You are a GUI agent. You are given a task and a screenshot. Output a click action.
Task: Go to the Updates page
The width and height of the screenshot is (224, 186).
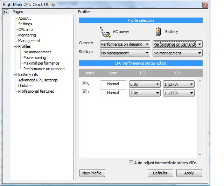coord(25,86)
